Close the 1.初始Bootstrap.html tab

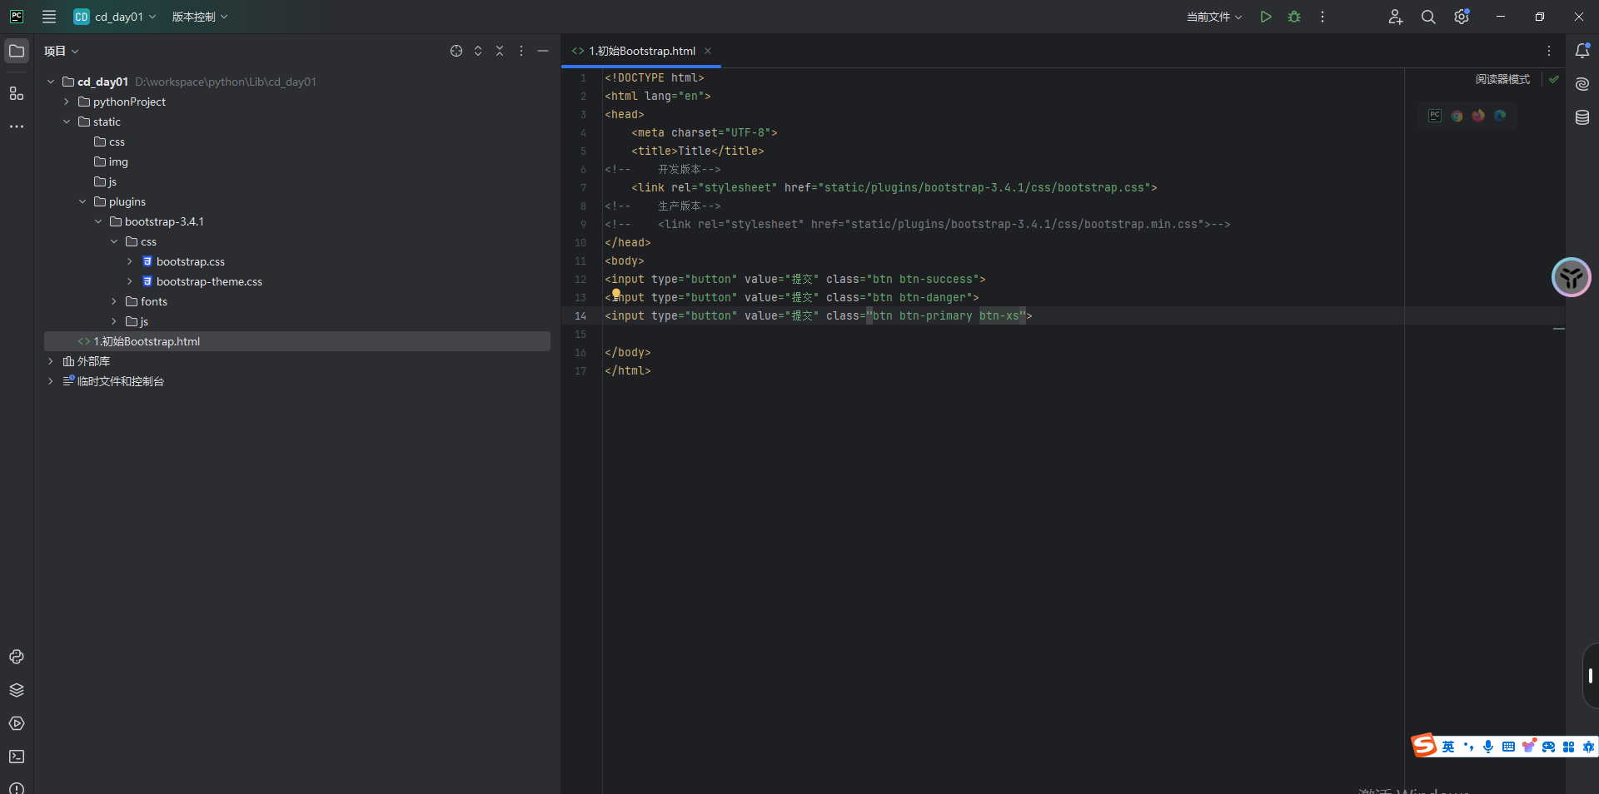tap(708, 51)
